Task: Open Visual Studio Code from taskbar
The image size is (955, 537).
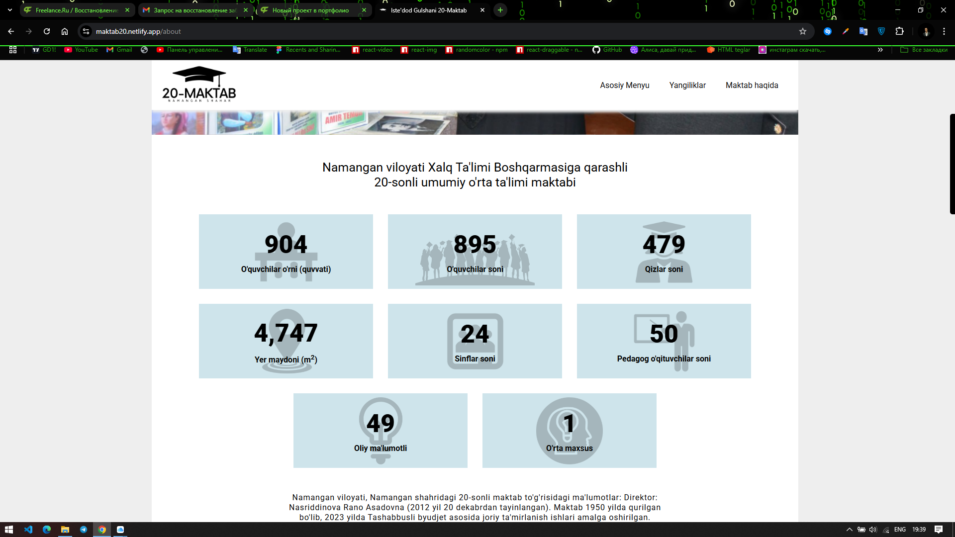Action: tap(28, 530)
